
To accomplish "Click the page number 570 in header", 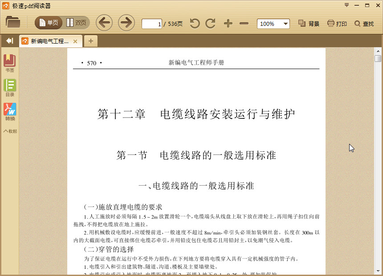I will (92, 63).
